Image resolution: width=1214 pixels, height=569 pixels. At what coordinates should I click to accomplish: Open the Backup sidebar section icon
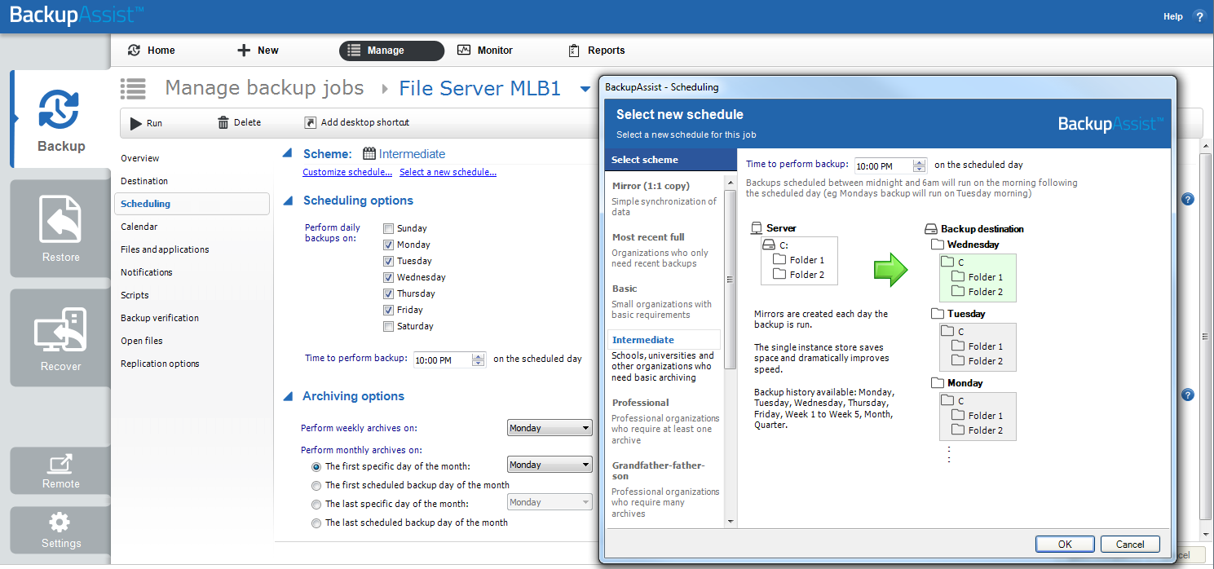tap(59, 110)
